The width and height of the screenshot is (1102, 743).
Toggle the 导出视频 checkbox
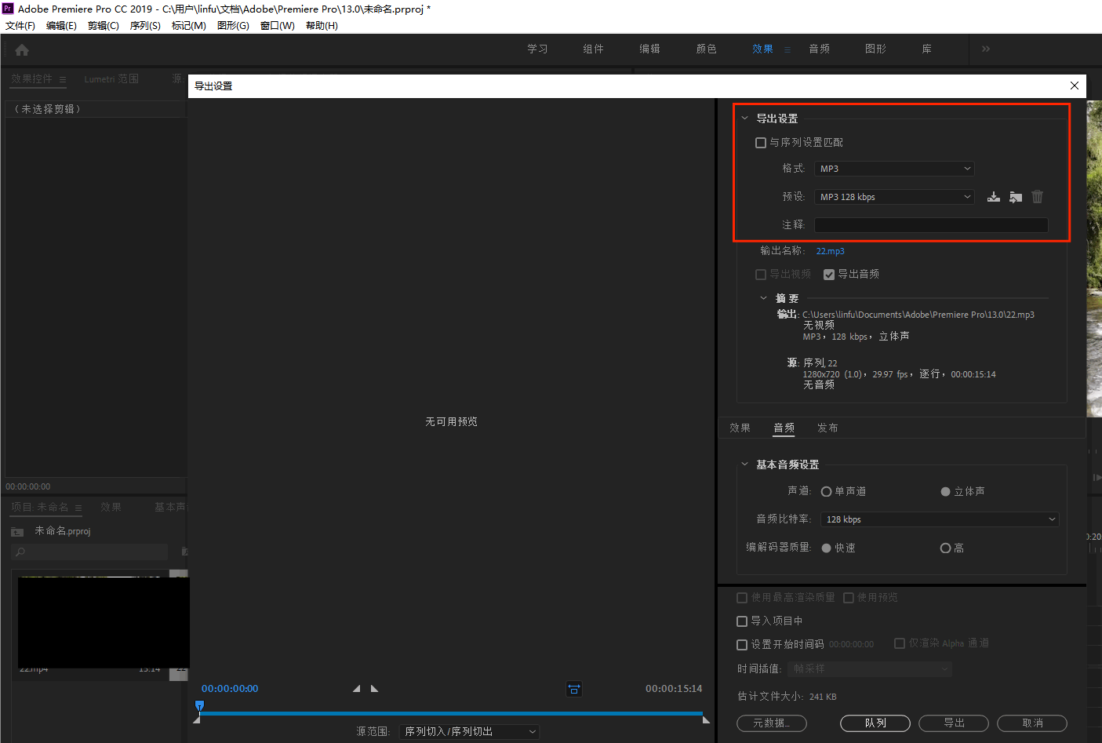[761, 275]
